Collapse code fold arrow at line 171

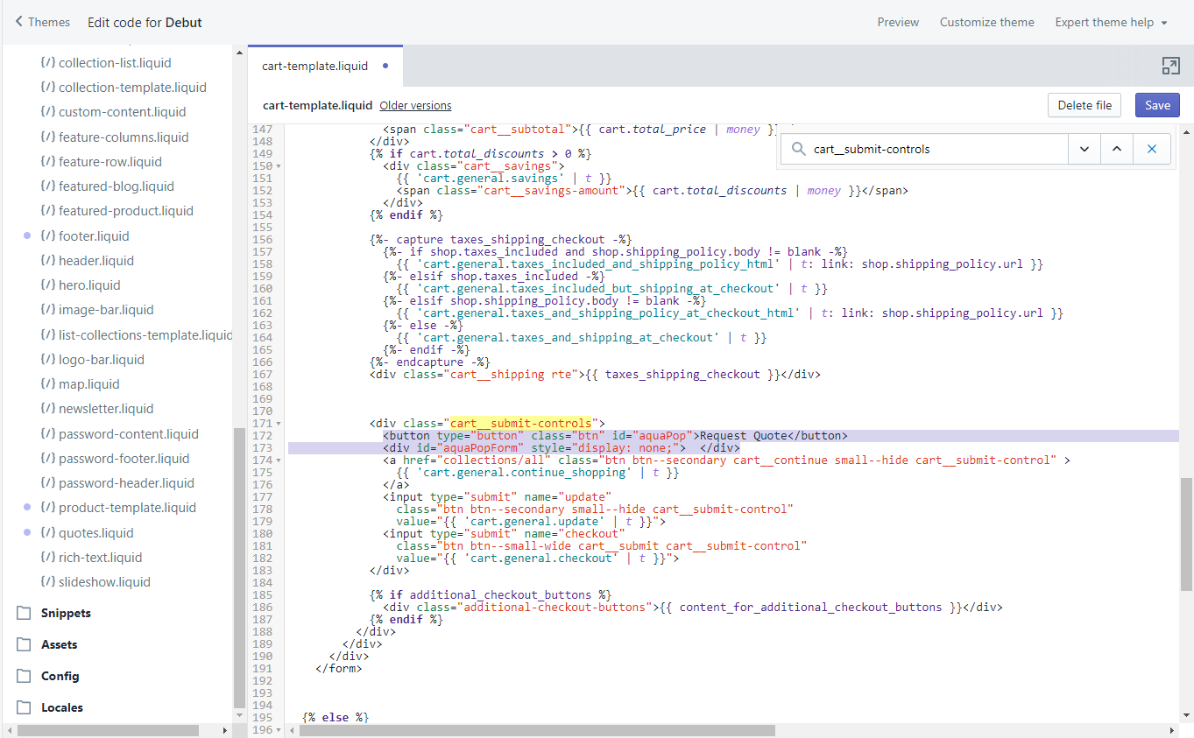pyautogui.click(x=279, y=424)
